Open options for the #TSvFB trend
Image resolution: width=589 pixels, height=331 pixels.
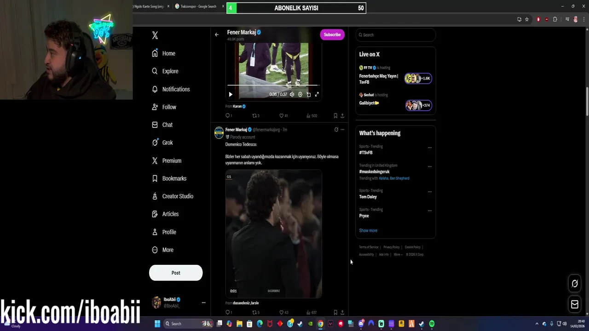point(430,148)
